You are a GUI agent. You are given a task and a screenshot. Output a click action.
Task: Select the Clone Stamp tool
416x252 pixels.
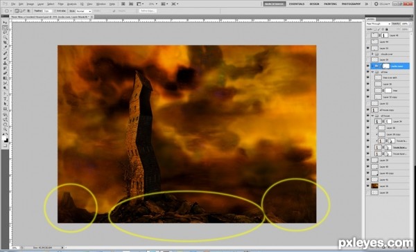5,64
